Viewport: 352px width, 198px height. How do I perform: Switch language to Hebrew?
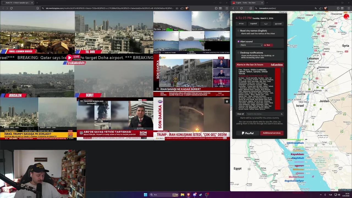point(241,24)
